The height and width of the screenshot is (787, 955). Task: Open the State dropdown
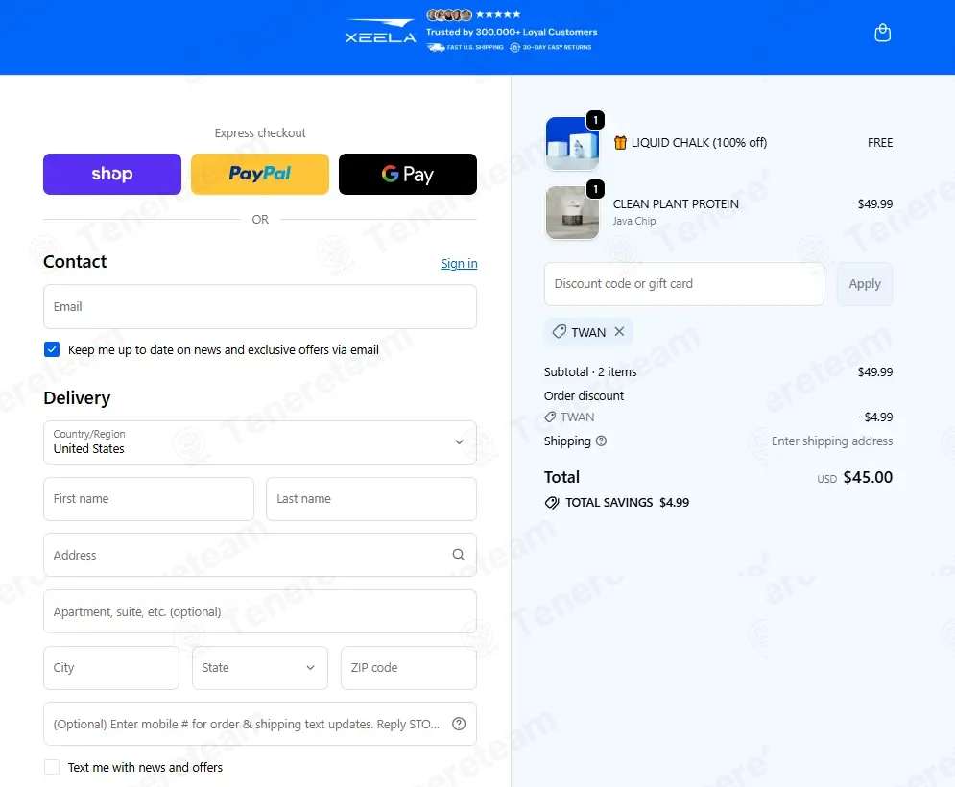coord(260,668)
